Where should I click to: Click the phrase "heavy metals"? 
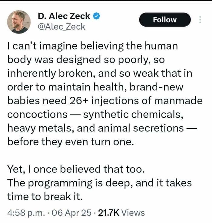point(40,128)
